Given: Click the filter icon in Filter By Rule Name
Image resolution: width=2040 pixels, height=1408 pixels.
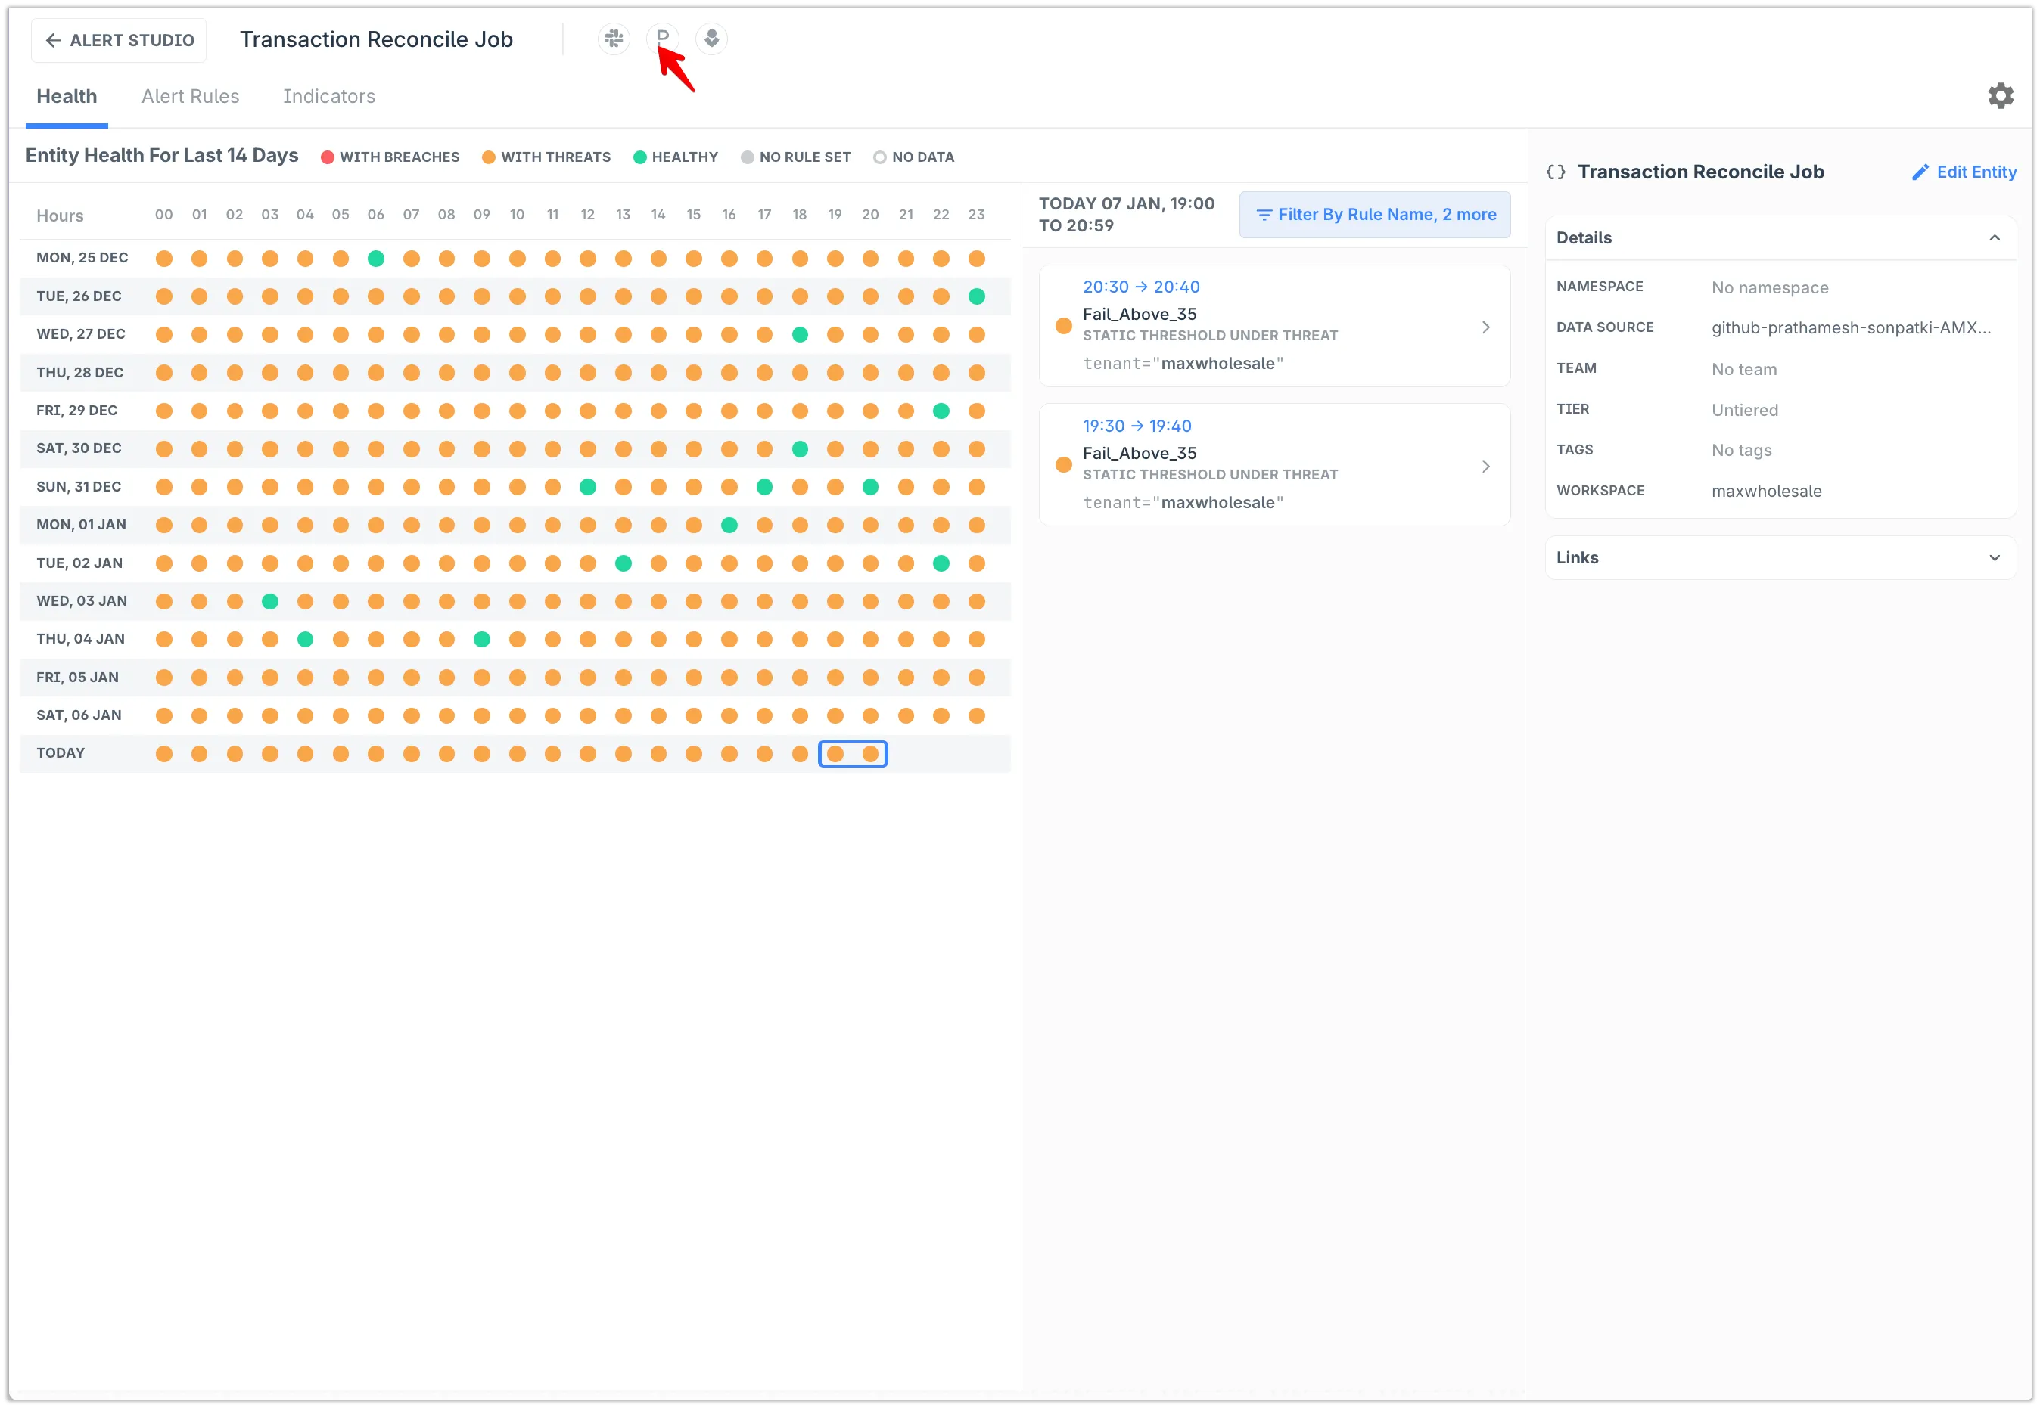Looking at the screenshot, I should (1263, 215).
